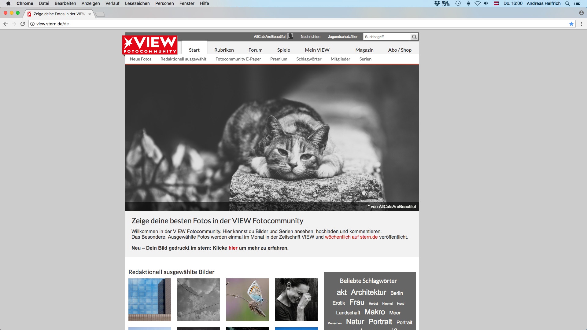Click the search magnifier button

point(414,37)
